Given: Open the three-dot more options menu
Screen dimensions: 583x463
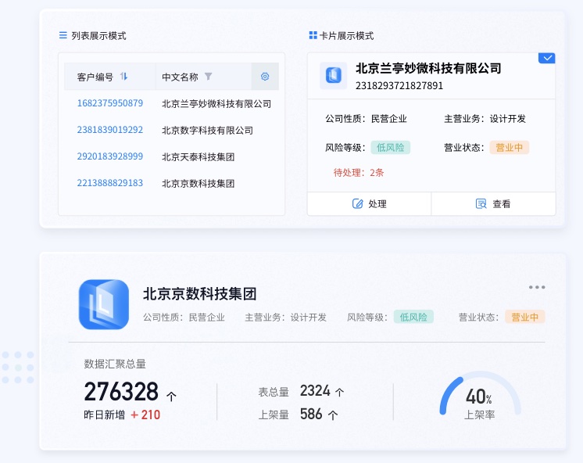Looking at the screenshot, I should point(537,287).
